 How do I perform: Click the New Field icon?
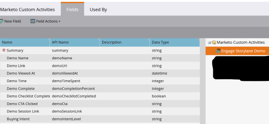tap(2, 21)
